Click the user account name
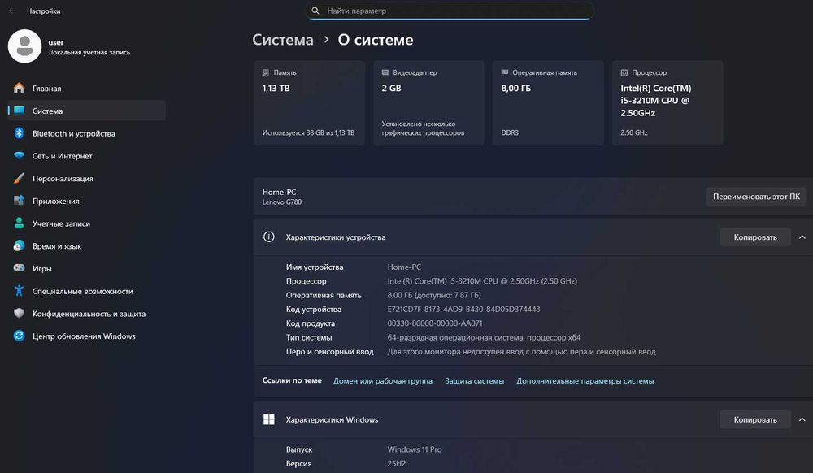 (56, 42)
